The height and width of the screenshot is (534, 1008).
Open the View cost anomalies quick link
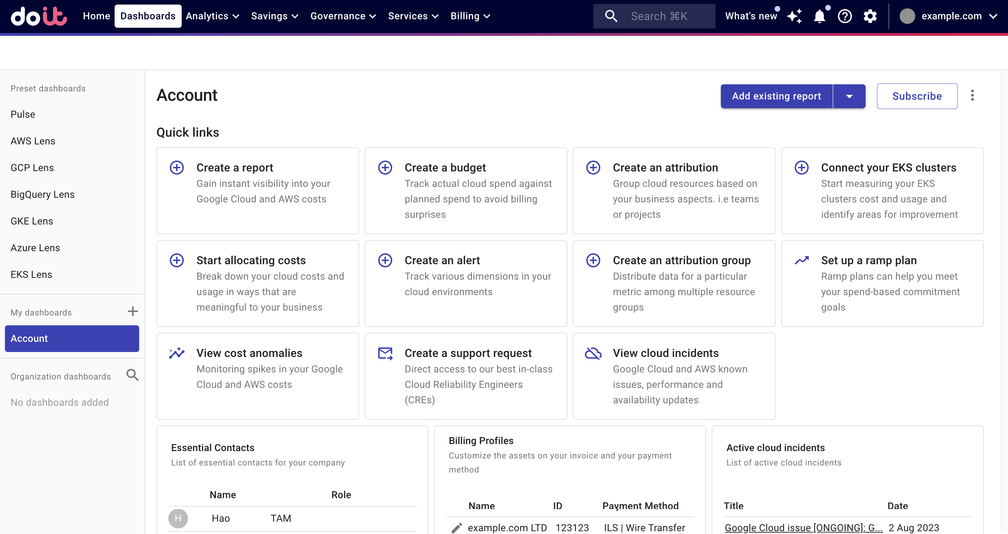(258, 376)
